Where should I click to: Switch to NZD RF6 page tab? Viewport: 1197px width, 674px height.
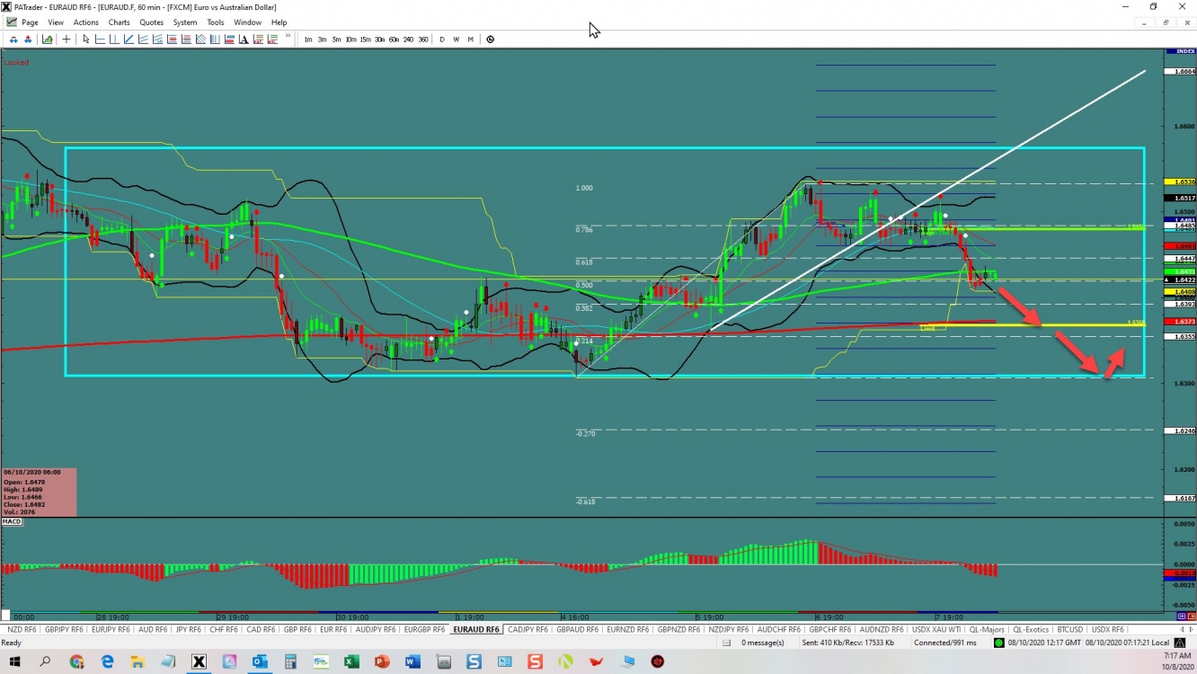pos(22,630)
